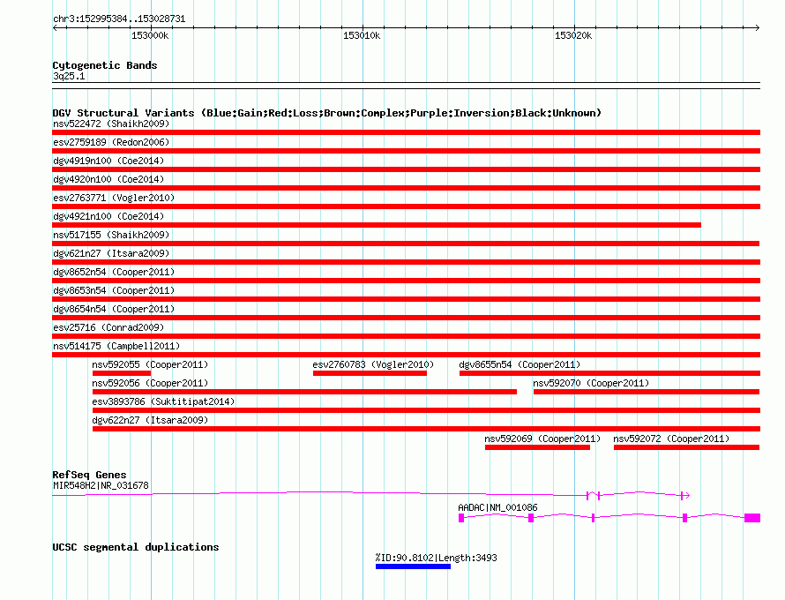
Task: Select the nsv592072 (Cooper2011) label
Action: [x=671, y=439]
